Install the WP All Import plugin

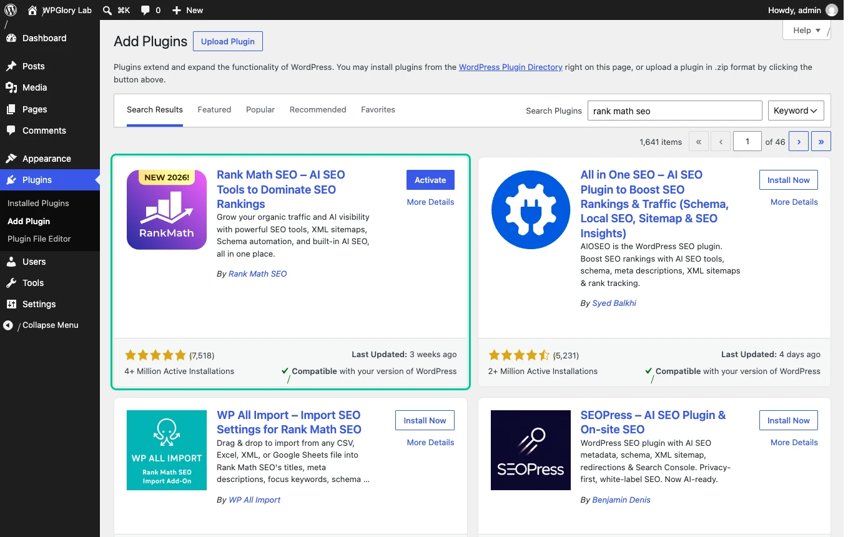(x=425, y=420)
